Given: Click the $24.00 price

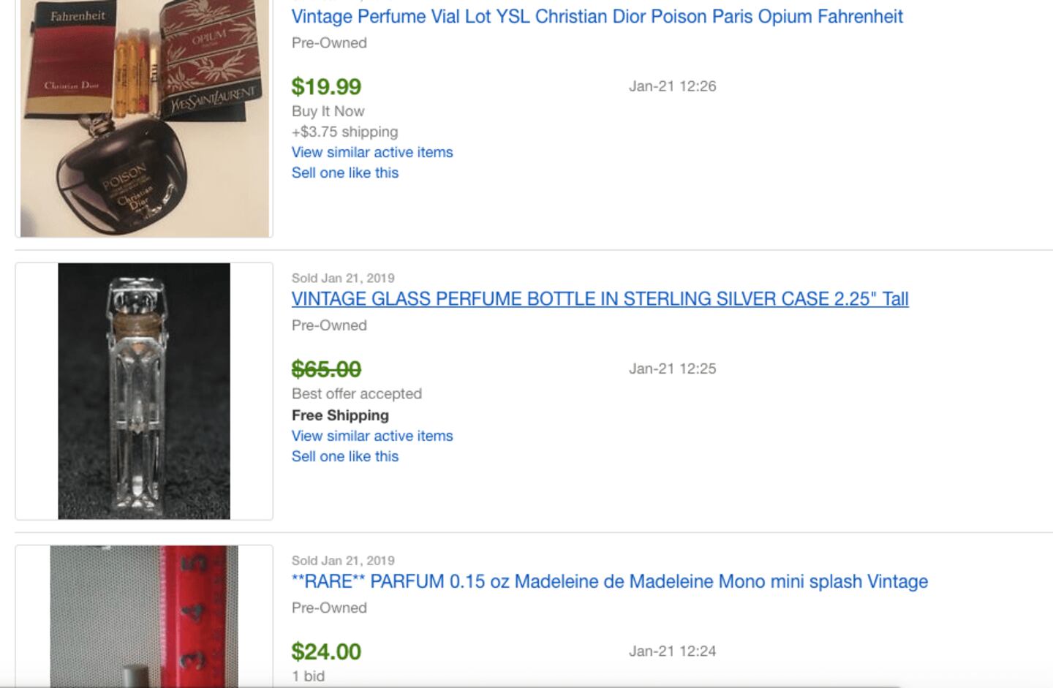Looking at the screenshot, I should pyautogui.click(x=326, y=651).
